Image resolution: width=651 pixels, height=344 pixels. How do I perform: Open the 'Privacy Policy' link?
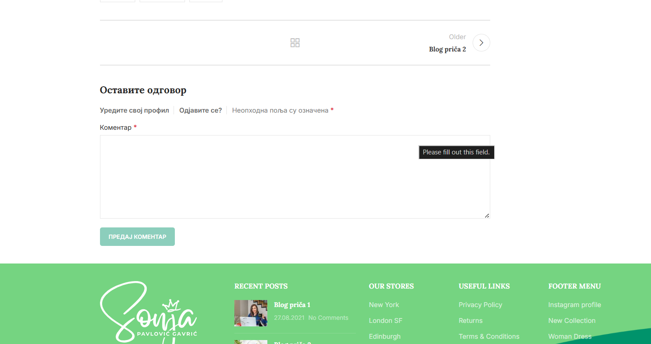[x=480, y=305]
